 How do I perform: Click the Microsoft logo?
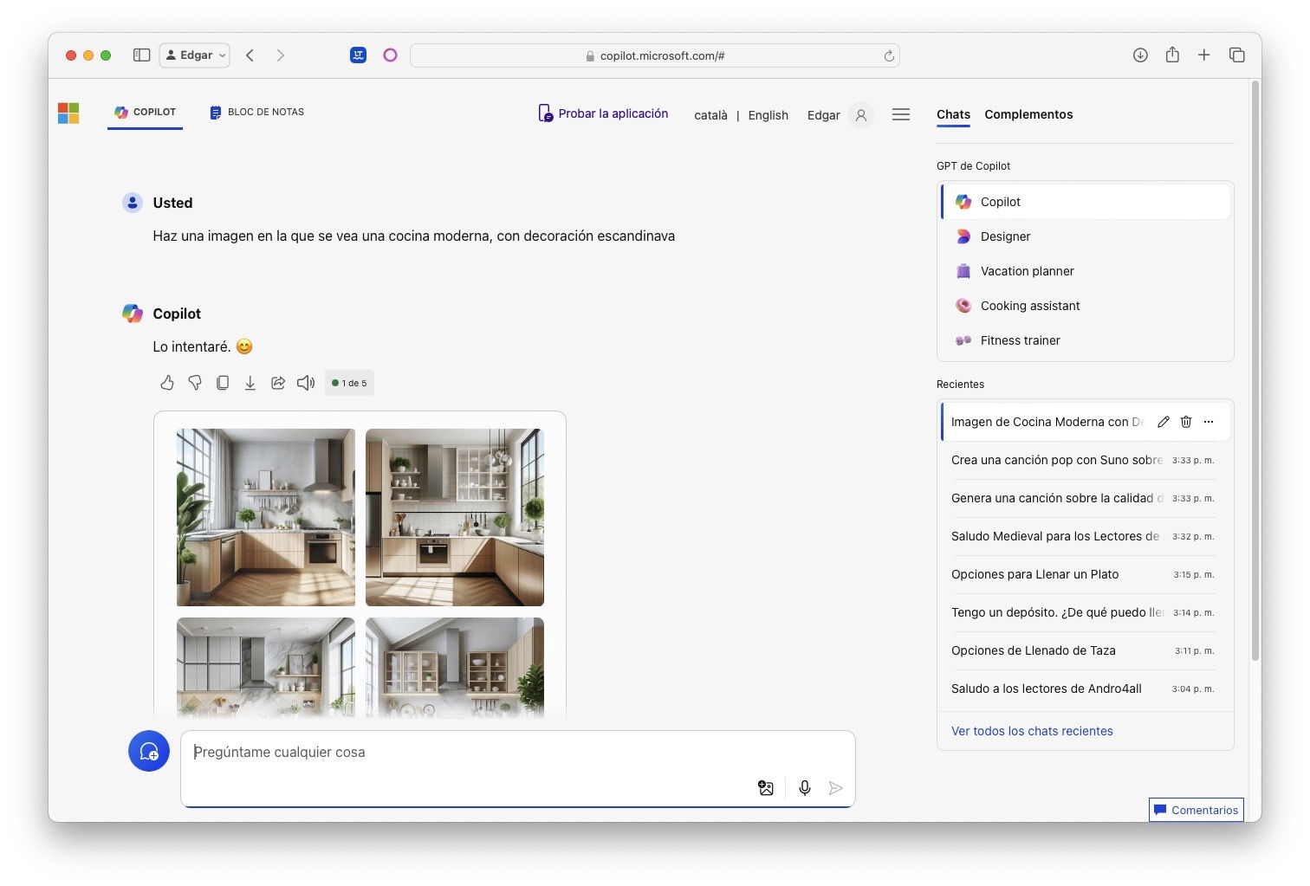click(x=68, y=113)
